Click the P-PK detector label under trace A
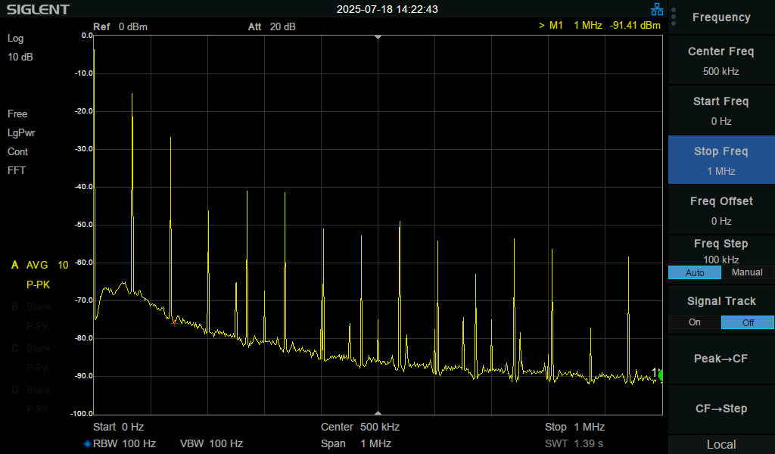 tap(38, 285)
